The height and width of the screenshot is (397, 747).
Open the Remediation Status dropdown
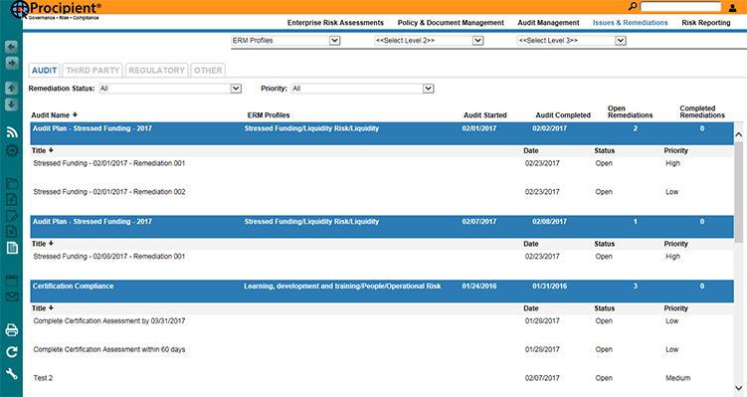click(x=170, y=89)
